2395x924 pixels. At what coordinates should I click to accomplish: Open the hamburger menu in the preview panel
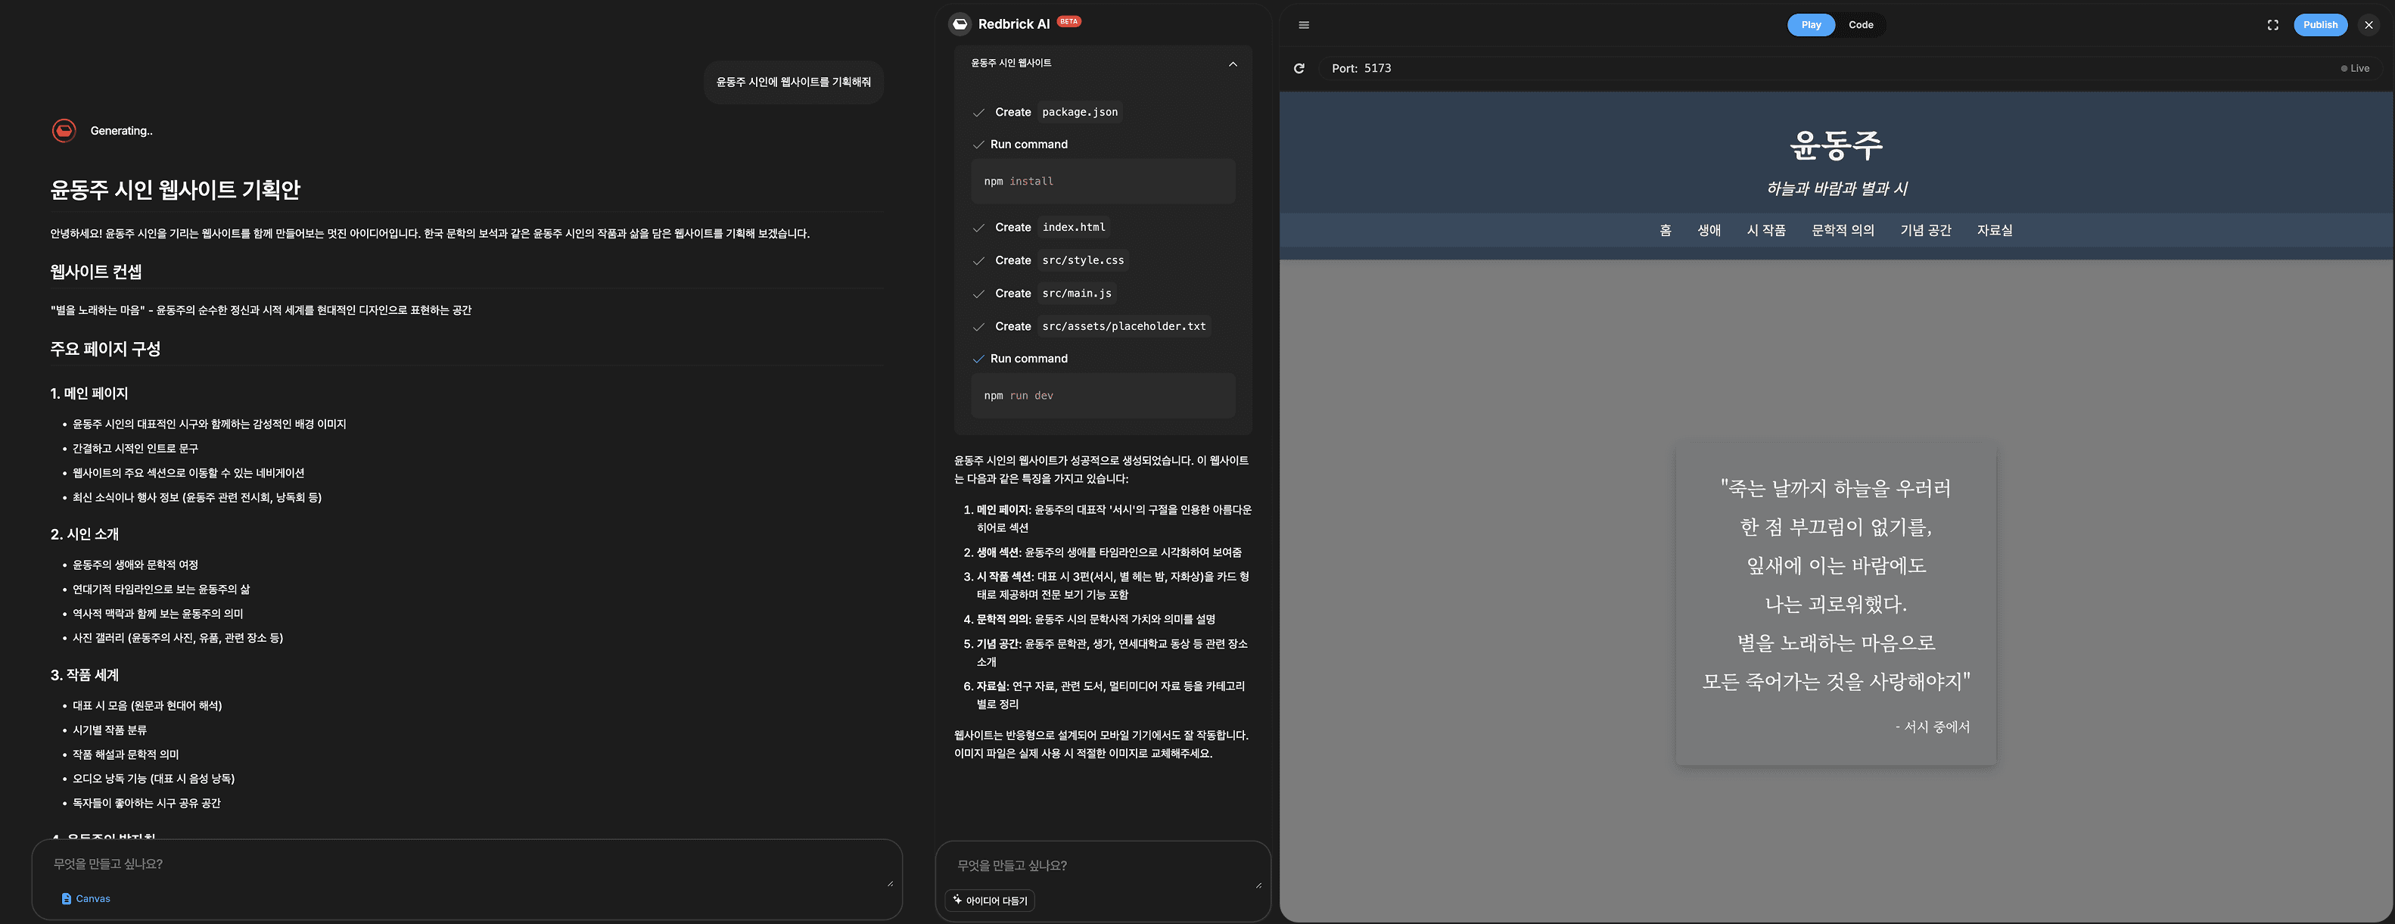pyautogui.click(x=1305, y=25)
